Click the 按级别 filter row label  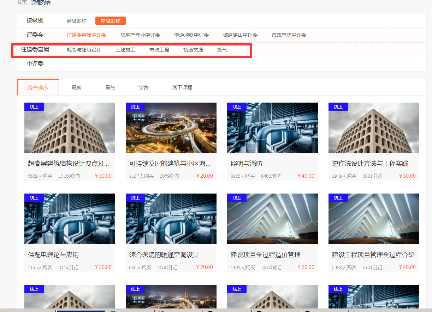pyautogui.click(x=35, y=20)
